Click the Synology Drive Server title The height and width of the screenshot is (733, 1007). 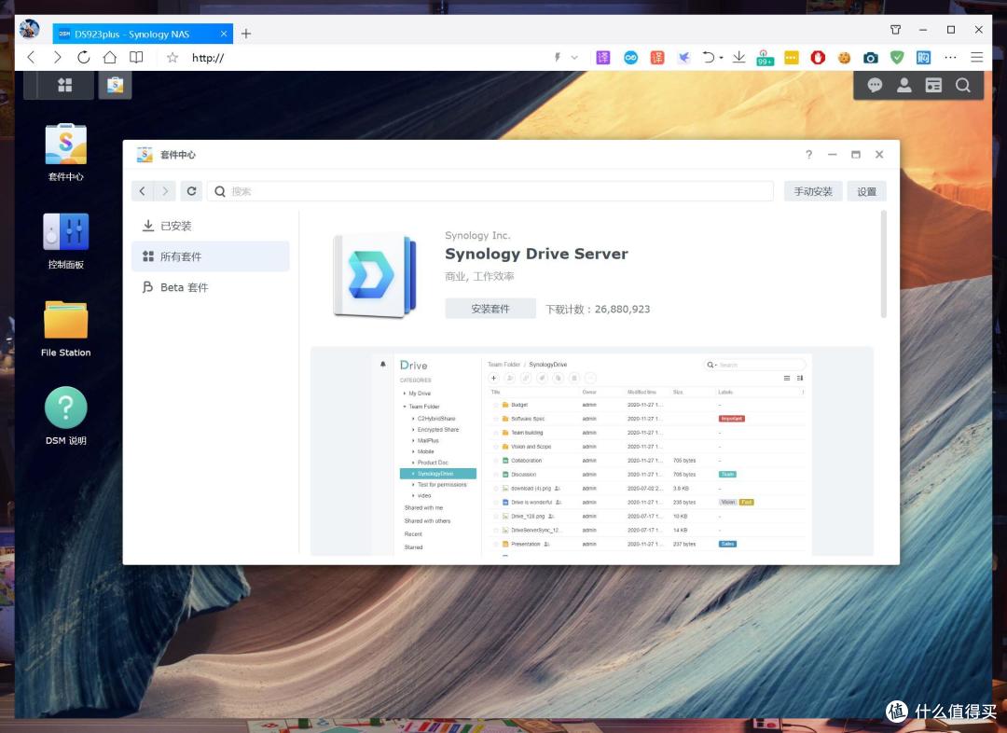click(536, 254)
